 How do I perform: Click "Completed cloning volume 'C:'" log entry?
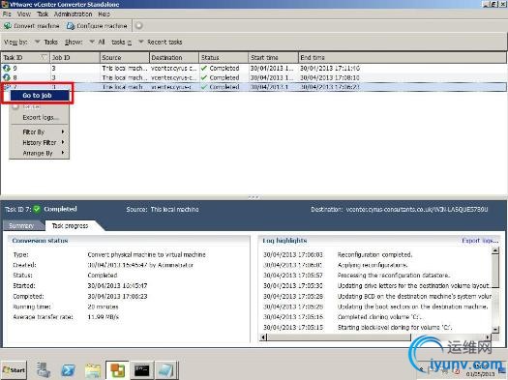[x=379, y=317]
